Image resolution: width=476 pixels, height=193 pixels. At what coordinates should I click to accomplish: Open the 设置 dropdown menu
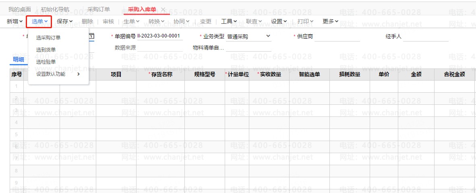279,21
